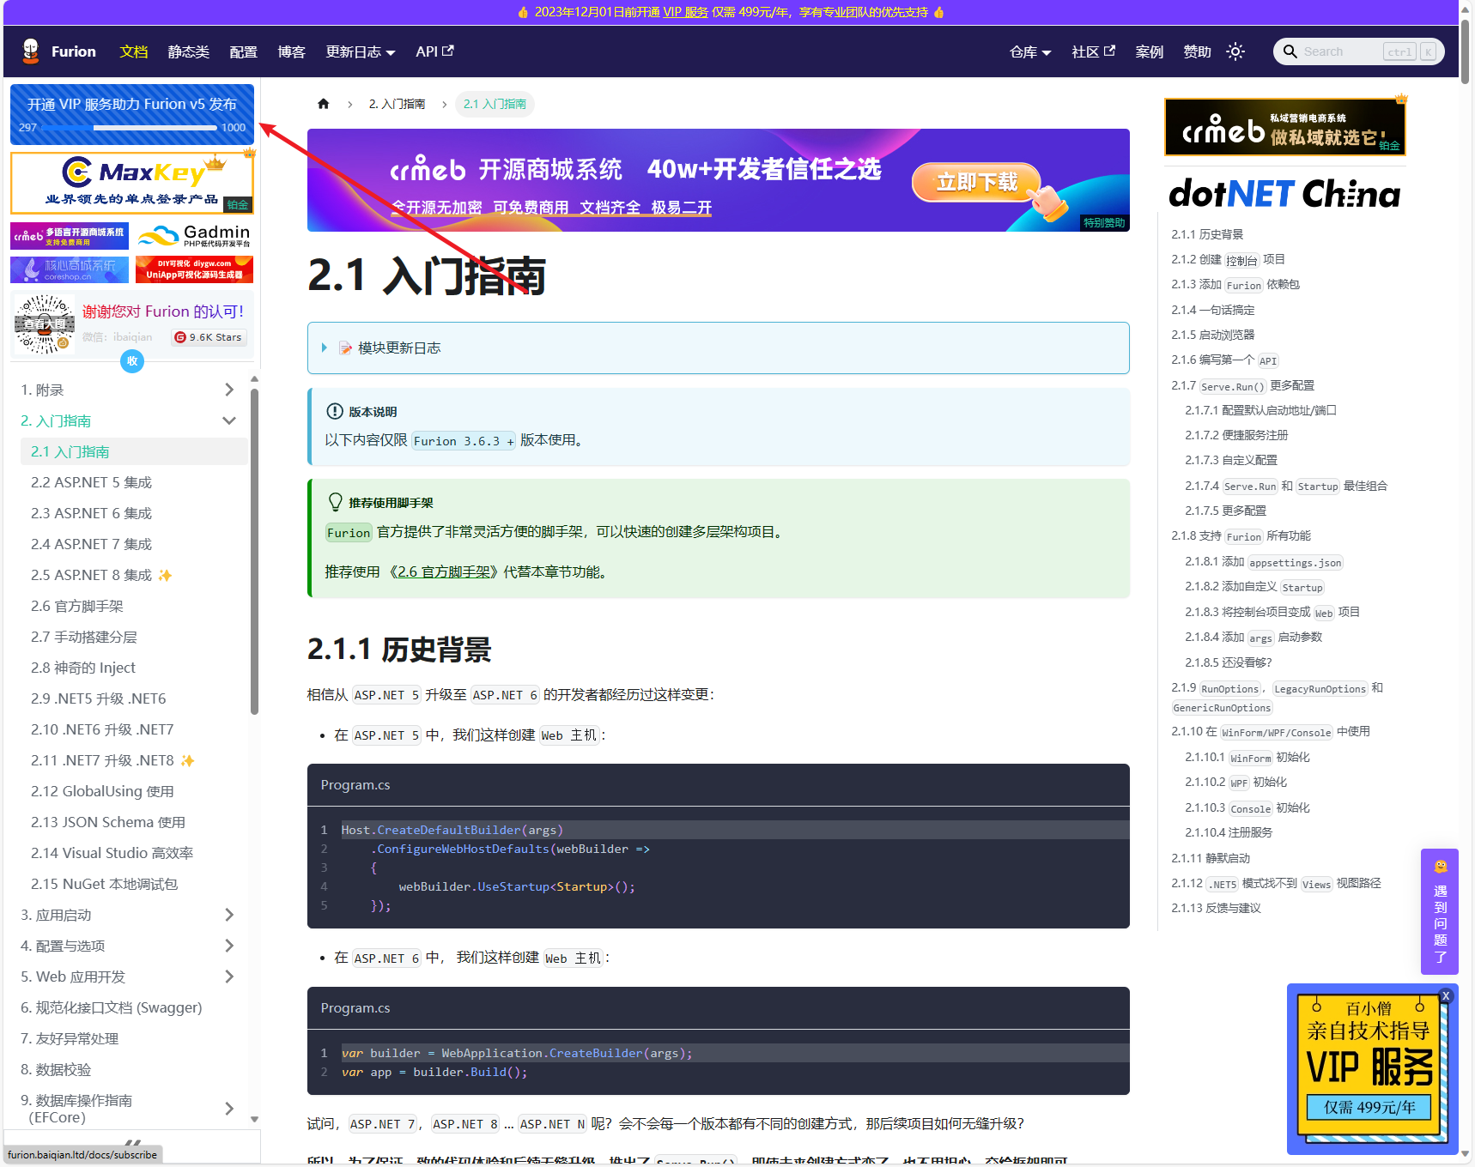Click the dotNET China logo
Screen dimensions: 1475x1167
tap(1284, 194)
